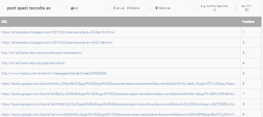Click the est. CPC value
The height and width of the screenshot is (117, 263).
point(247,10)
